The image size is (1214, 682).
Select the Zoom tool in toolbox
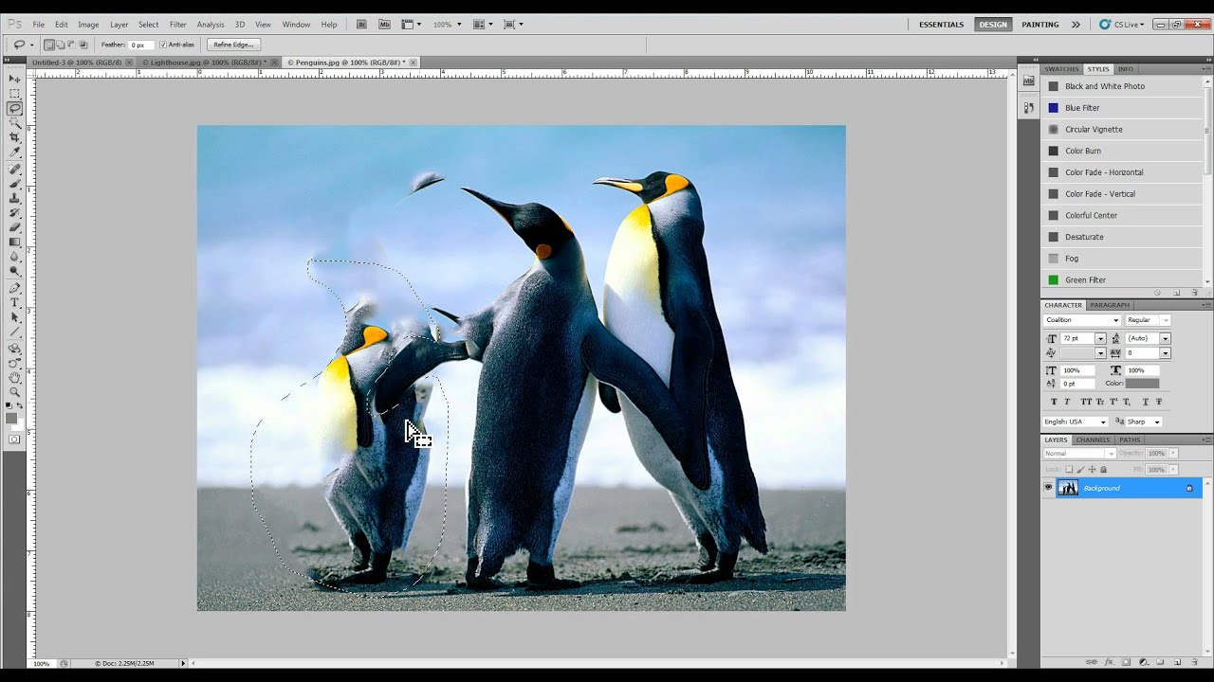pos(14,392)
